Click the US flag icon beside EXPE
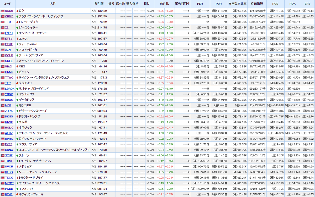 click(3, 144)
